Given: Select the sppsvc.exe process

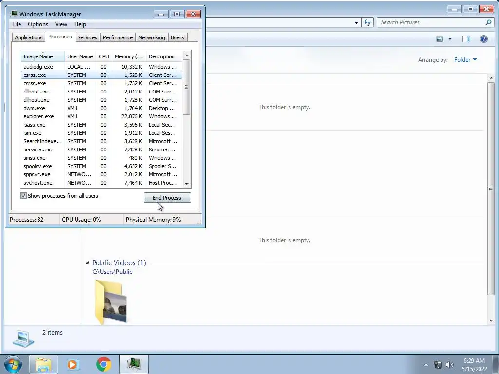Looking at the screenshot, I should click(x=101, y=174).
